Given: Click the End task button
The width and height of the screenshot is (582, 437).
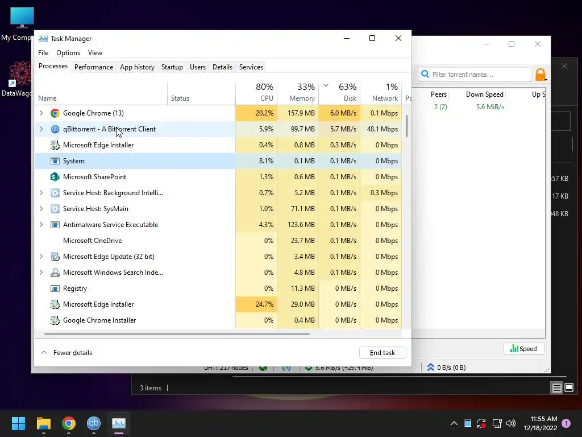Looking at the screenshot, I should tap(383, 353).
